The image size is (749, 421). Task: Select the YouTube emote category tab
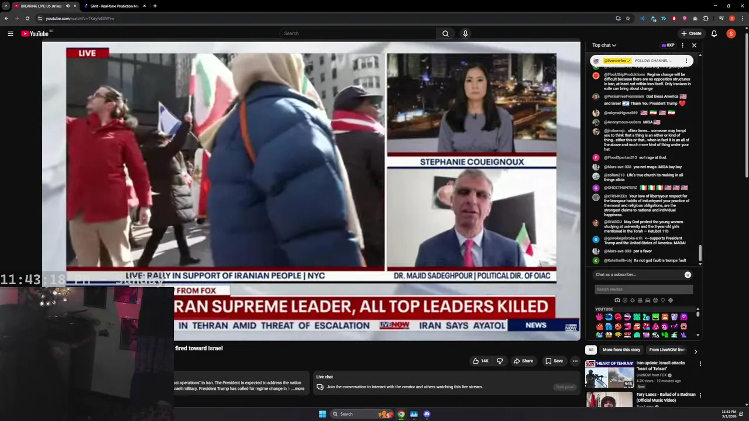pyautogui.click(x=617, y=301)
